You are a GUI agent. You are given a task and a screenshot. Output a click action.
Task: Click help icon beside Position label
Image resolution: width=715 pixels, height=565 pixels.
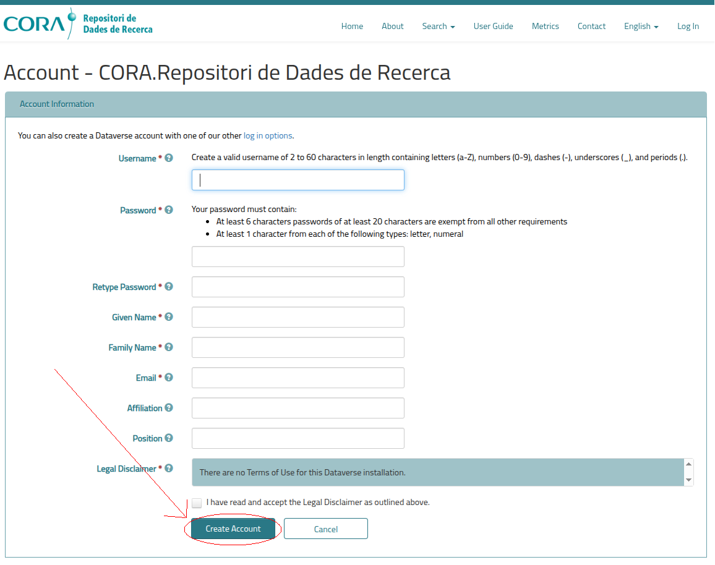coord(169,438)
